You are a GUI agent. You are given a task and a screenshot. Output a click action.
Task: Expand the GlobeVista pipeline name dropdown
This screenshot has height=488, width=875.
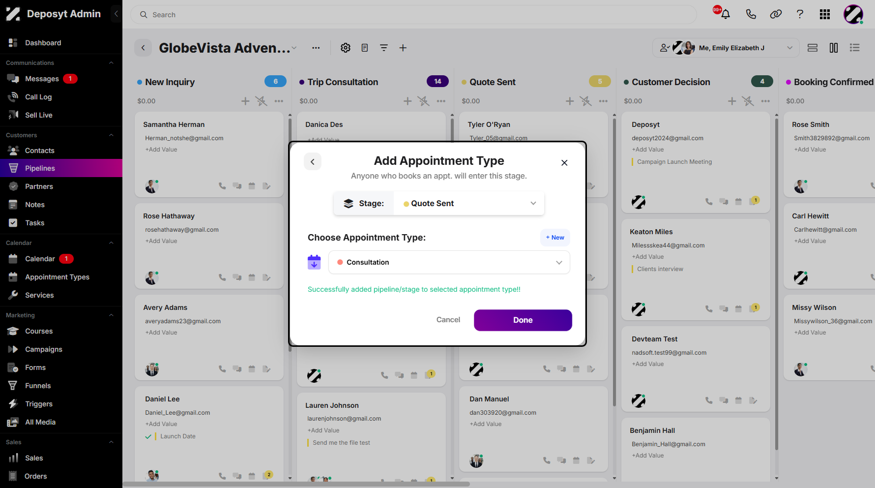(294, 48)
